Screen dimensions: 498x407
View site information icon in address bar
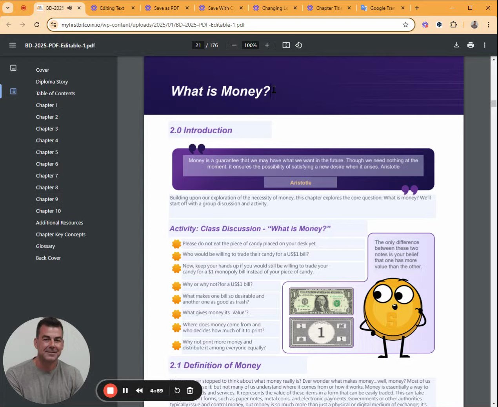pos(54,25)
